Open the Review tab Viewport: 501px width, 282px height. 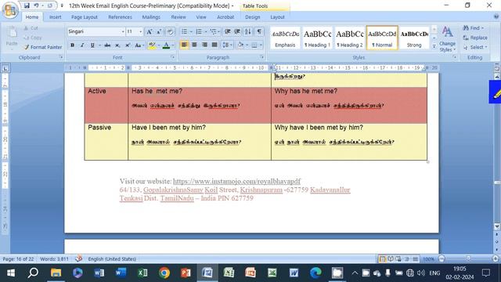pos(178,17)
